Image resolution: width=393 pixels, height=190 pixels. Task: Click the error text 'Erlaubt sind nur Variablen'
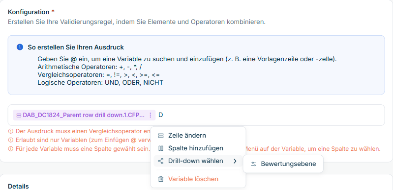[x=83, y=140]
